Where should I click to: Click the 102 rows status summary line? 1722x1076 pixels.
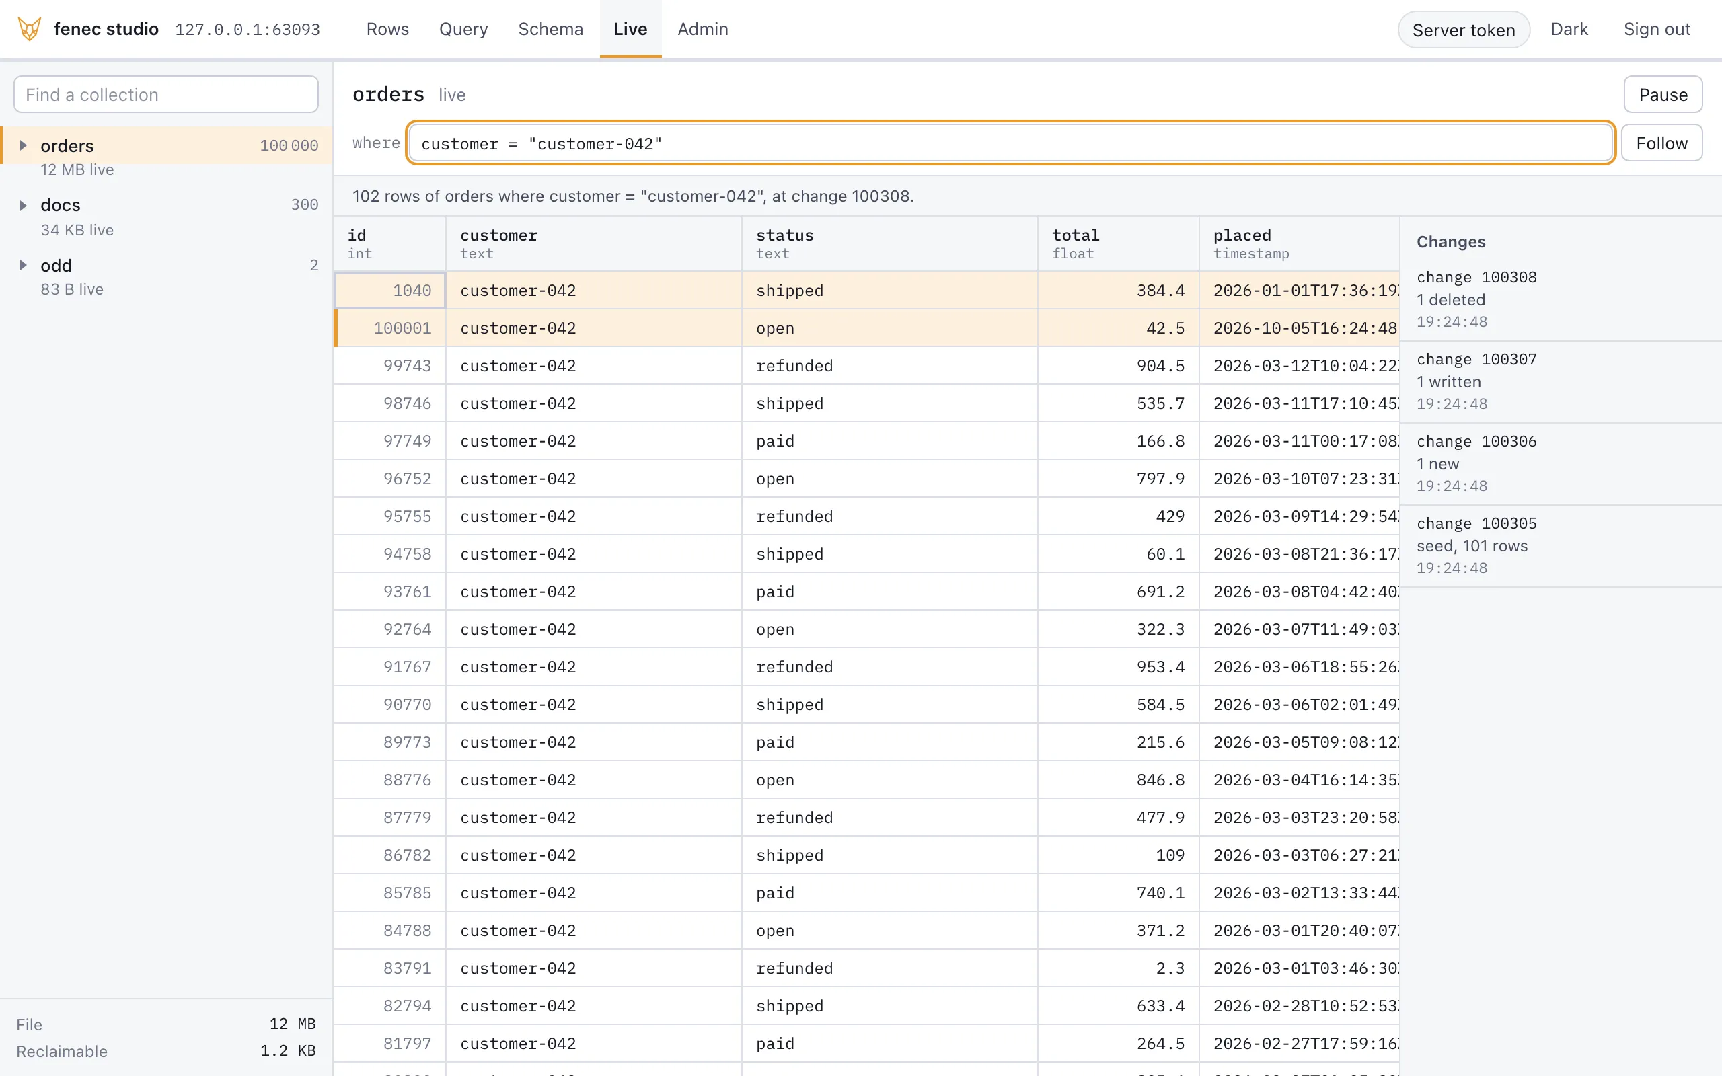pyautogui.click(x=632, y=196)
